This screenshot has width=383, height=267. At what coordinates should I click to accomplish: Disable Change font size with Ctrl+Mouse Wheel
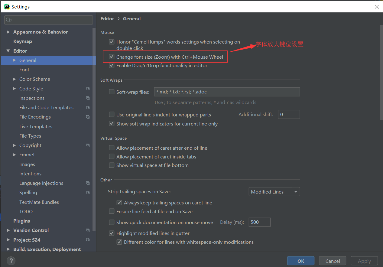(112, 57)
